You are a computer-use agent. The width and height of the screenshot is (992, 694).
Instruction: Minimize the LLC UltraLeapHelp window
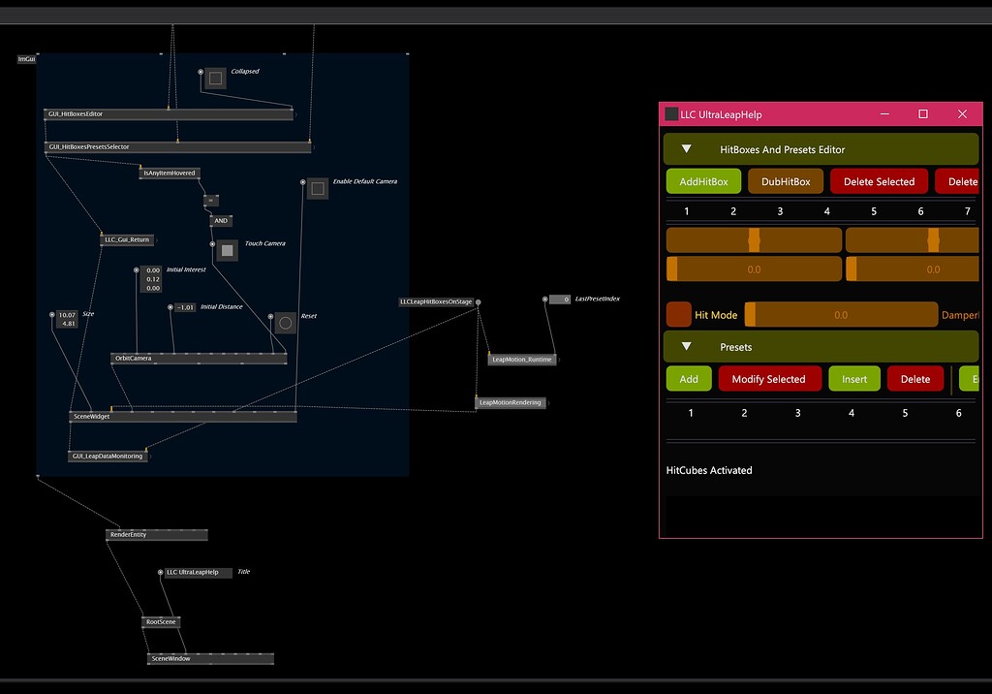[884, 114]
